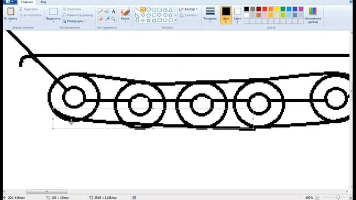Viewport: 356px width, 200px height.
Task: Choose the Pentagon shape
Action: [149, 15]
